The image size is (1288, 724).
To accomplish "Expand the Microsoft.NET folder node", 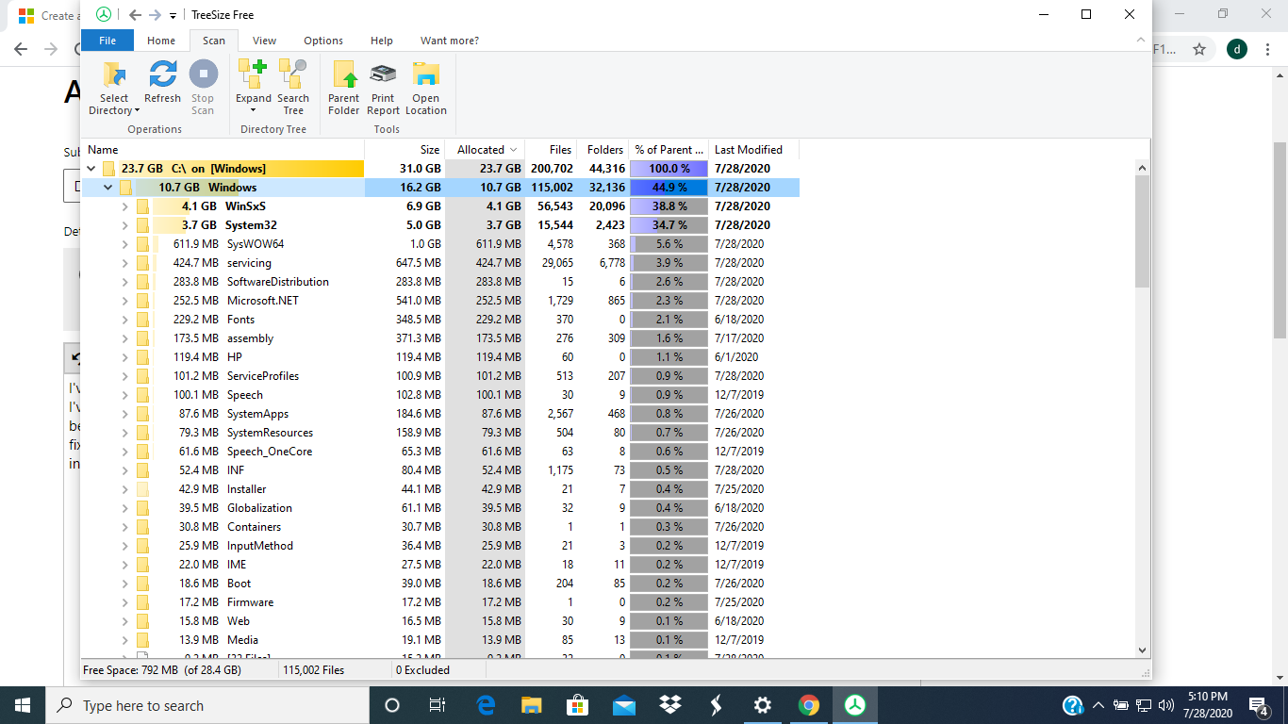I will (125, 301).
